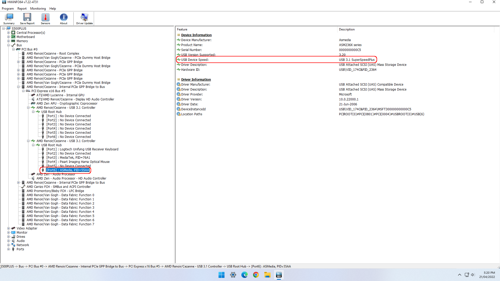Select Port1 No Device under first hub
Viewport: 500px width, 281px height.
tap(68, 116)
